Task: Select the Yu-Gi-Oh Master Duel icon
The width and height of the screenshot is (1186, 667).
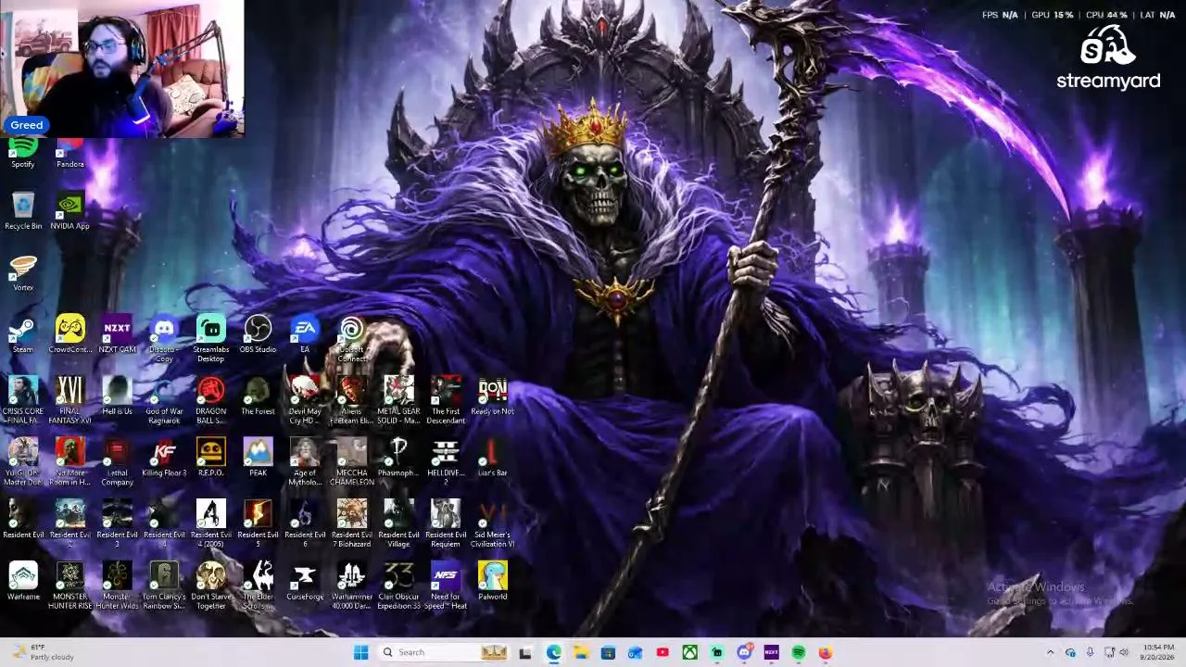Action: (23, 463)
